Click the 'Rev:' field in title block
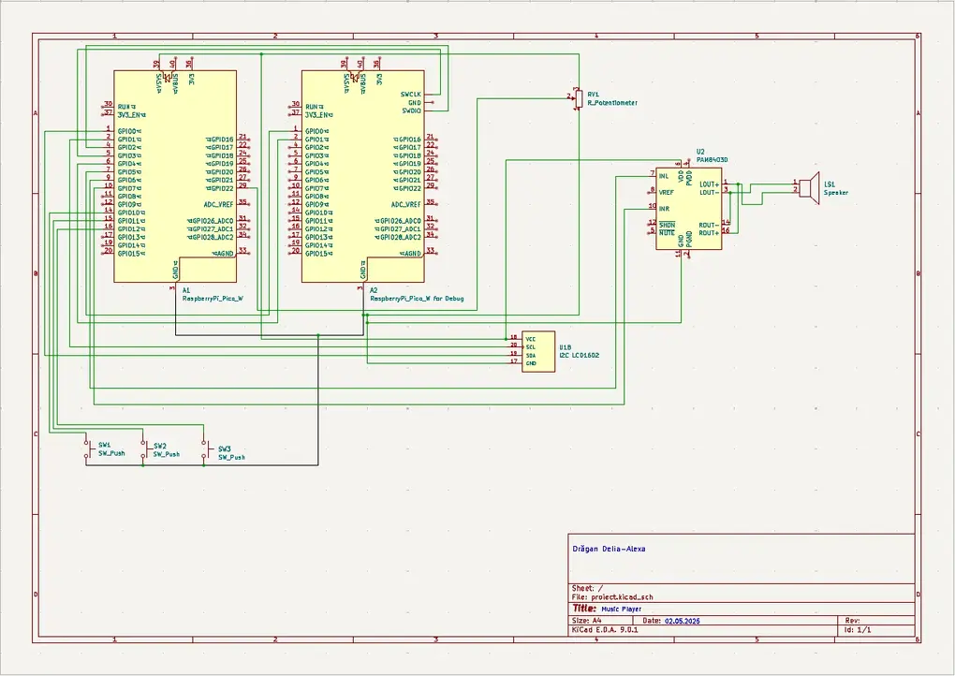 pyautogui.click(x=852, y=621)
